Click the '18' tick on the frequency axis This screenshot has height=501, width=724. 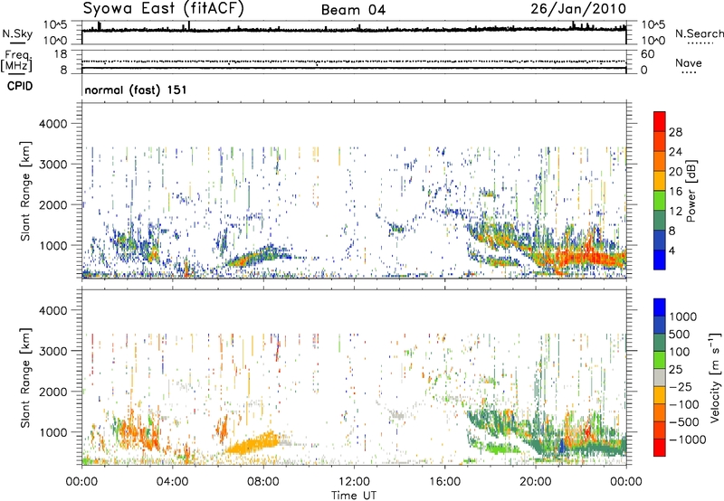(61, 54)
